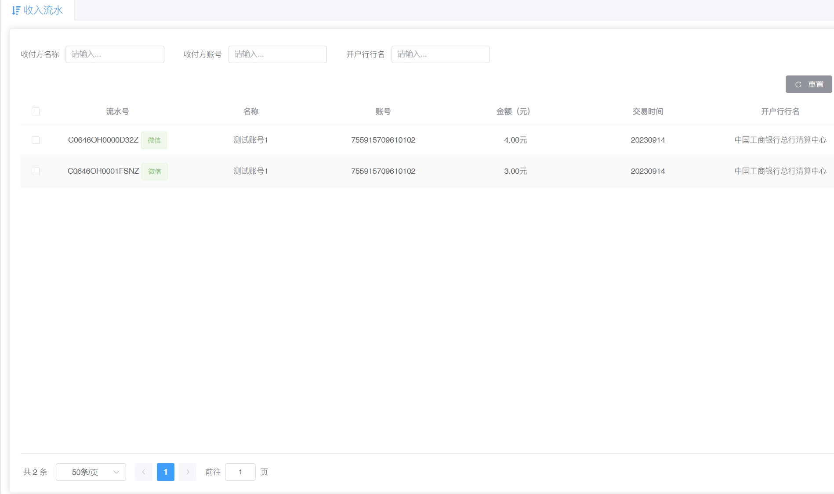
Task: Go to next page arrow
Action: click(188, 472)
